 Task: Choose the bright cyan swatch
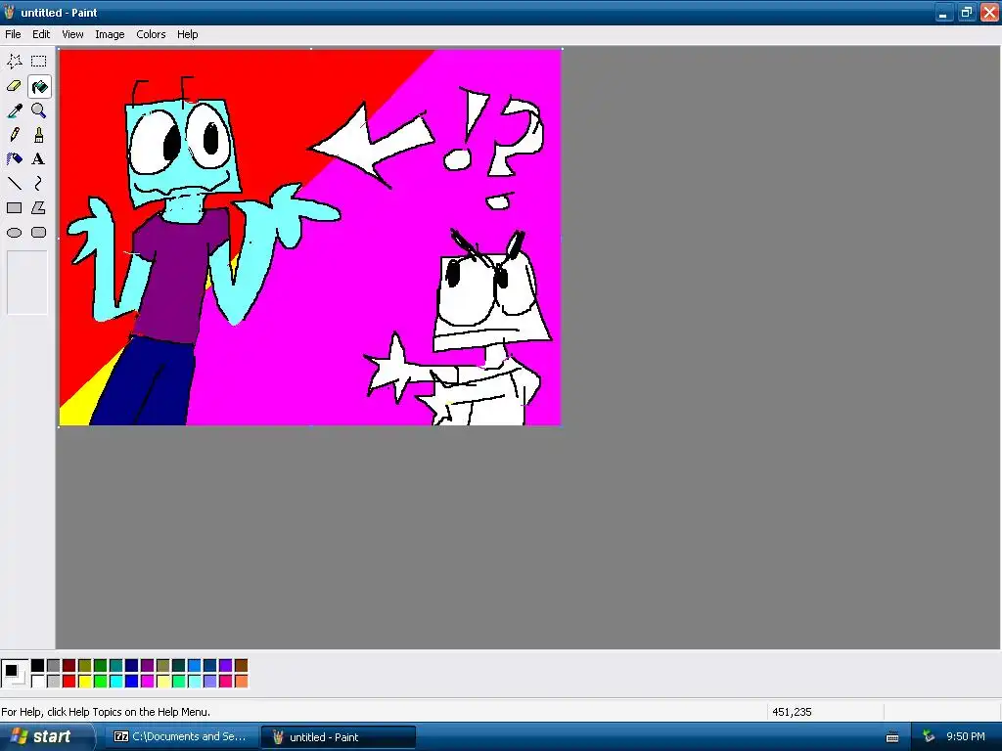tap(116, 682)
